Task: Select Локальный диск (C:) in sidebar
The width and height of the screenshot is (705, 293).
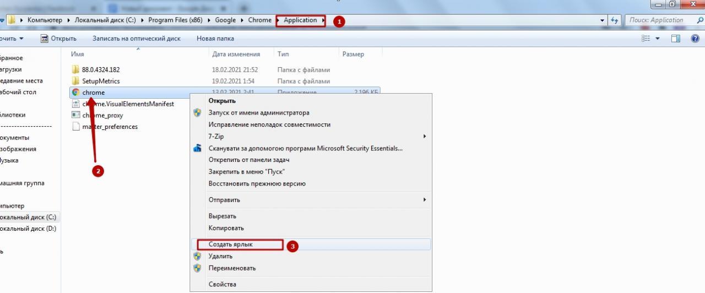Action: [x=28, y=217]
